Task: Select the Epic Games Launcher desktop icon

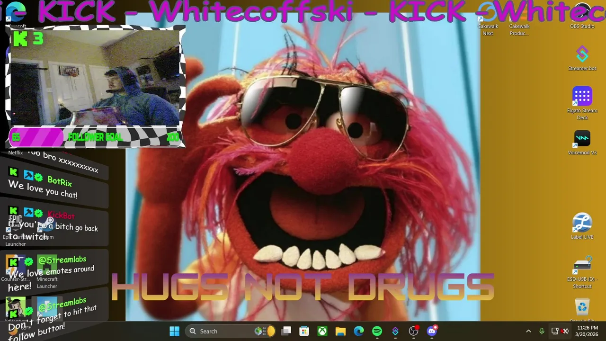Action: [15, 231]
